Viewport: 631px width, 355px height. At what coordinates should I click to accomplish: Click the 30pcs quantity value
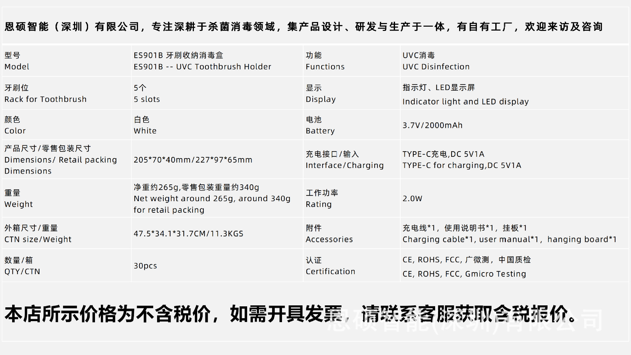pos(145,266)
